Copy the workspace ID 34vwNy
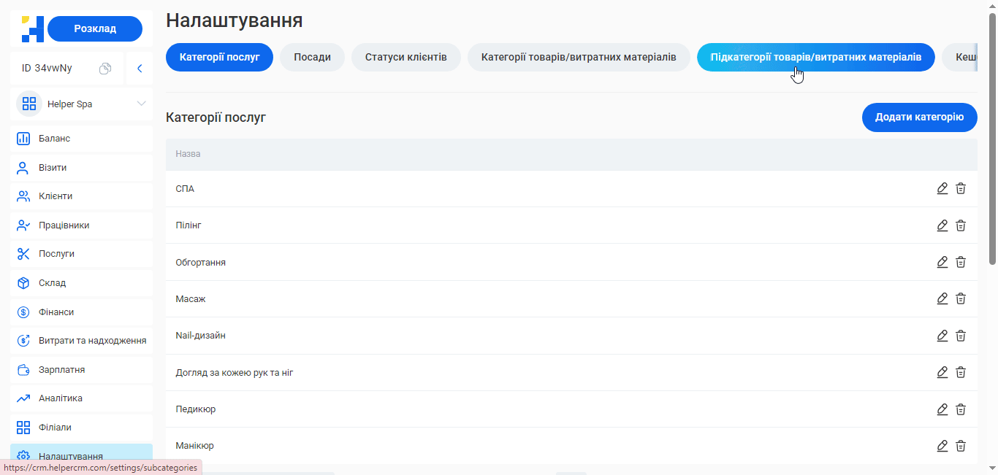This screenshot has width=998, height=475. (x=104, y=67)
